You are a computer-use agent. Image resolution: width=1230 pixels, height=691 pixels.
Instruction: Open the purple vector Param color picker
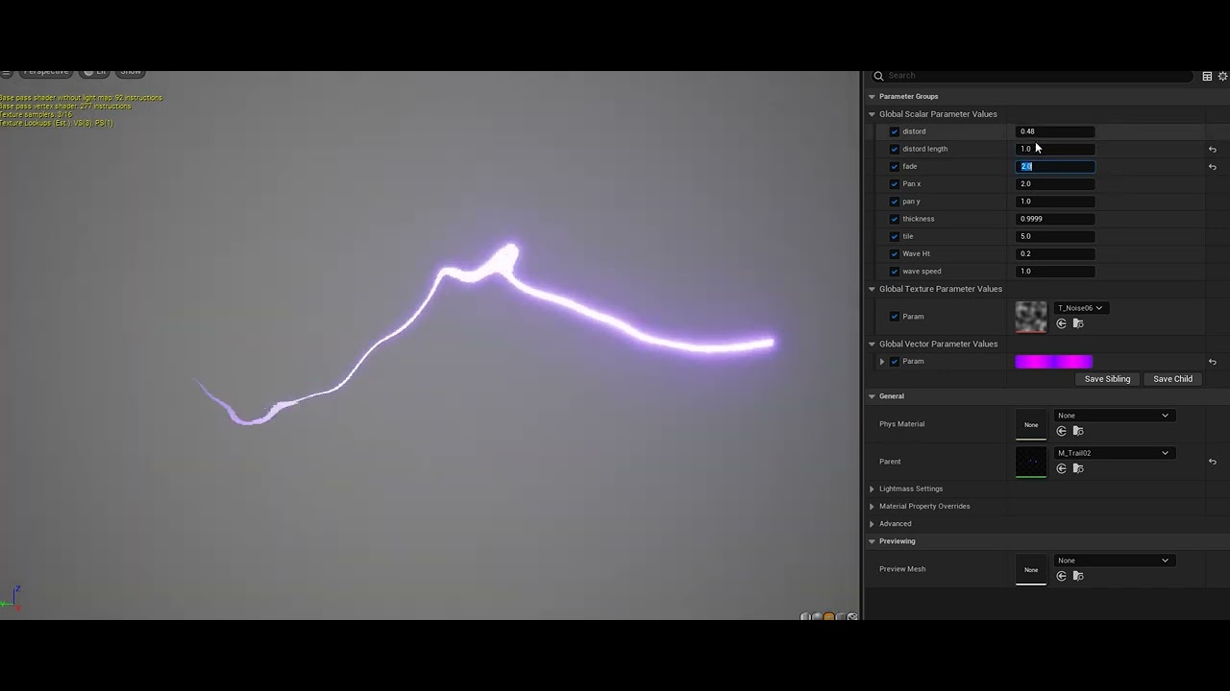pyautogui.click(x=1054, y=362)
